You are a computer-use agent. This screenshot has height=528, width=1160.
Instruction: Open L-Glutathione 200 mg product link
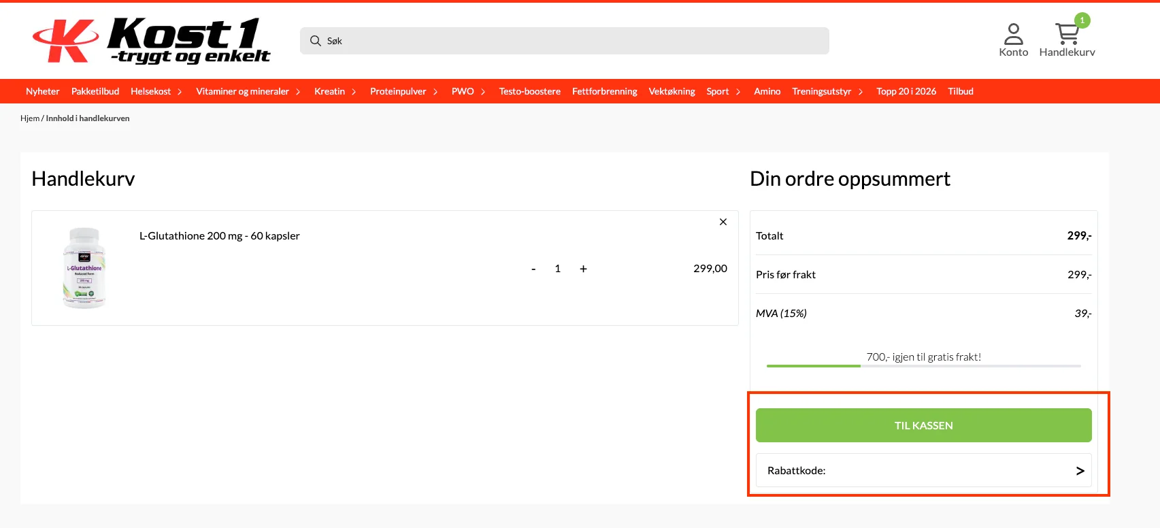[x=220, y=236]
